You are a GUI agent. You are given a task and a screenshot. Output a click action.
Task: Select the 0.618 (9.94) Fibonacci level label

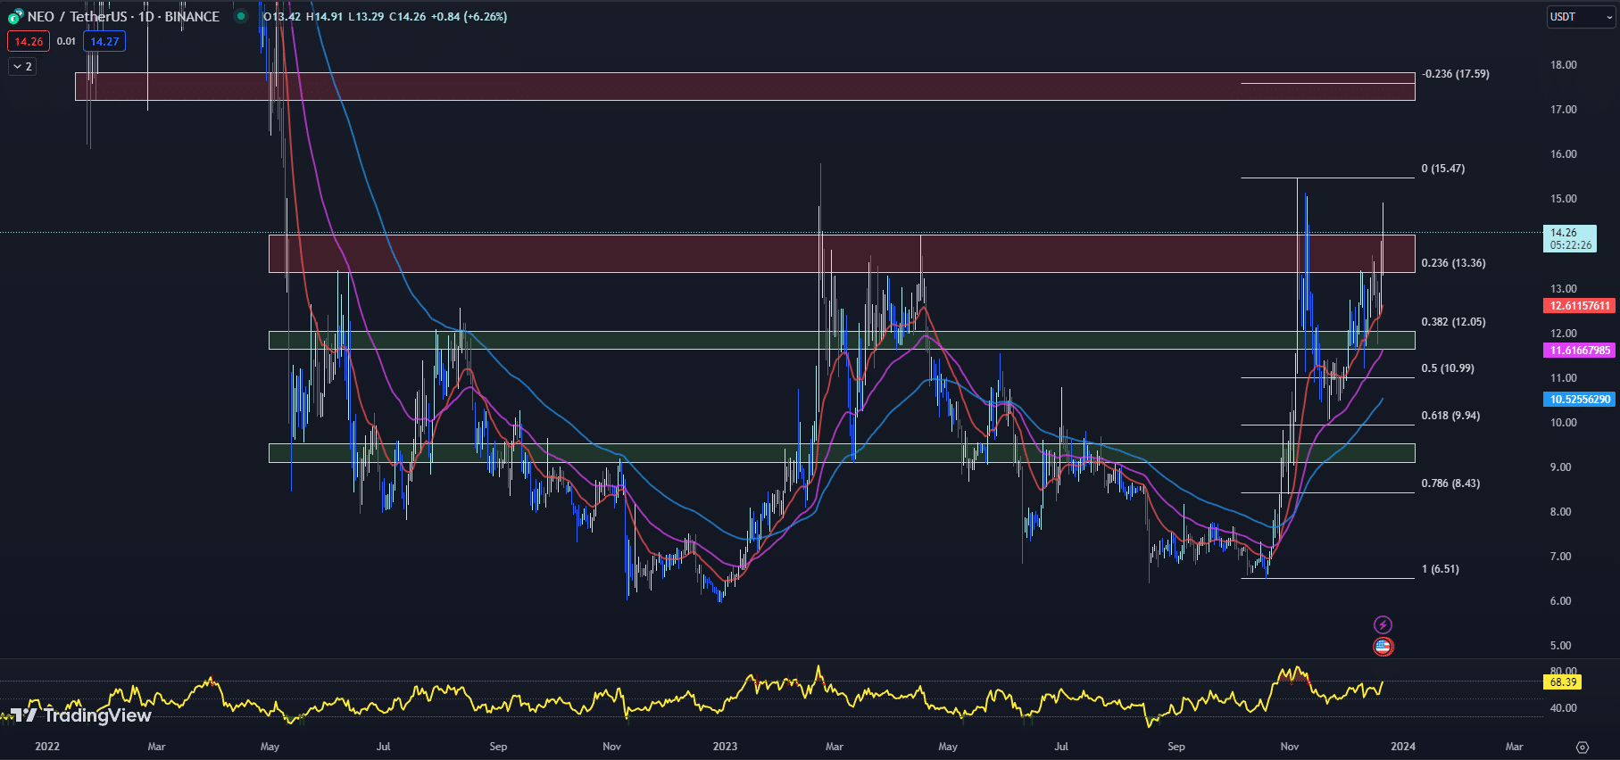click(x=1450, y=416)
